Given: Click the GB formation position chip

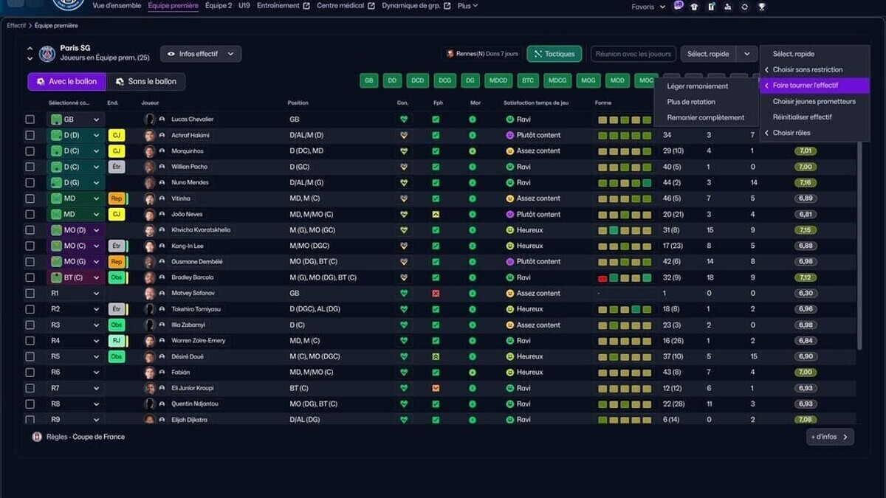Looking at the screenshot, I should tap(369, 80).
